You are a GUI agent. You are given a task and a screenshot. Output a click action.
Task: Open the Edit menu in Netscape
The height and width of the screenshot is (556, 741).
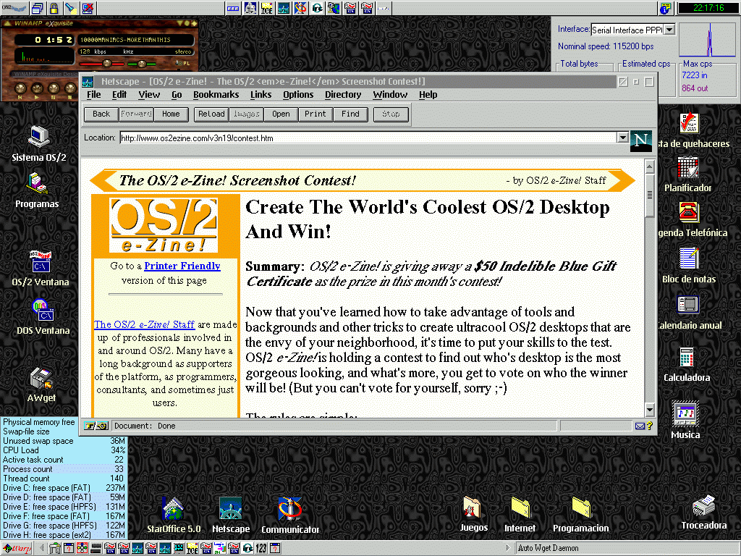[x=119, y=95]
